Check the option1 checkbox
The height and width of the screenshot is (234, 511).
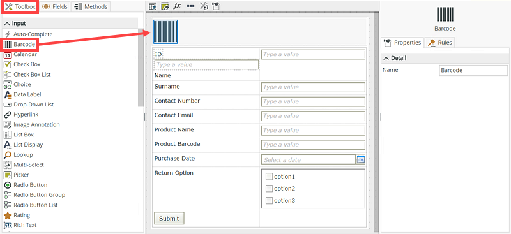click(x=269, y=177)
